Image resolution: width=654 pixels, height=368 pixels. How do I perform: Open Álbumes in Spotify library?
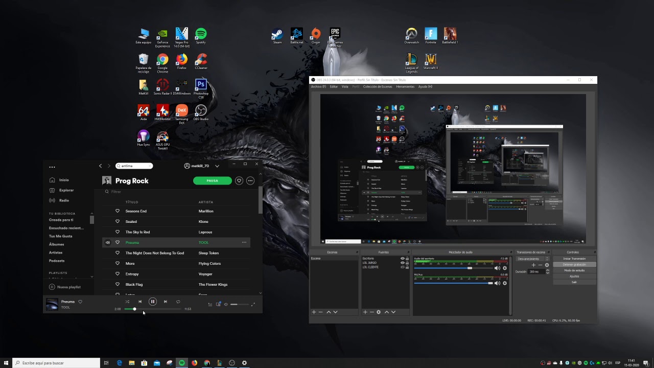tap(57, 244)
